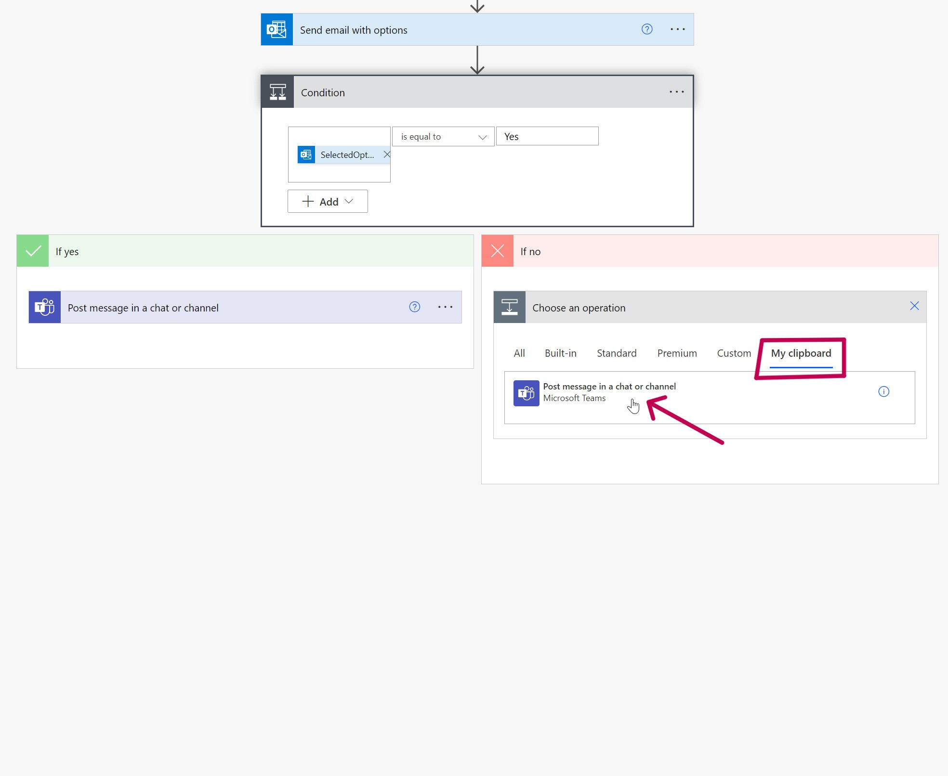Open Post message action ellipsis menu

point(445,307)
